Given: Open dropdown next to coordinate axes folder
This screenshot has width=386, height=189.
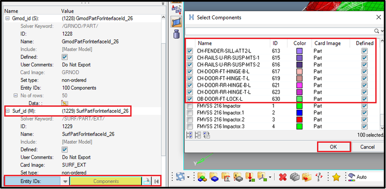Looking at the screenshot, I should tap(270, 177).
